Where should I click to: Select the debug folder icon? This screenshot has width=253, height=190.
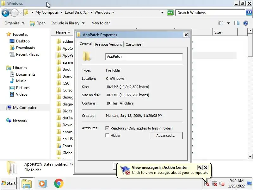[59, 97]
